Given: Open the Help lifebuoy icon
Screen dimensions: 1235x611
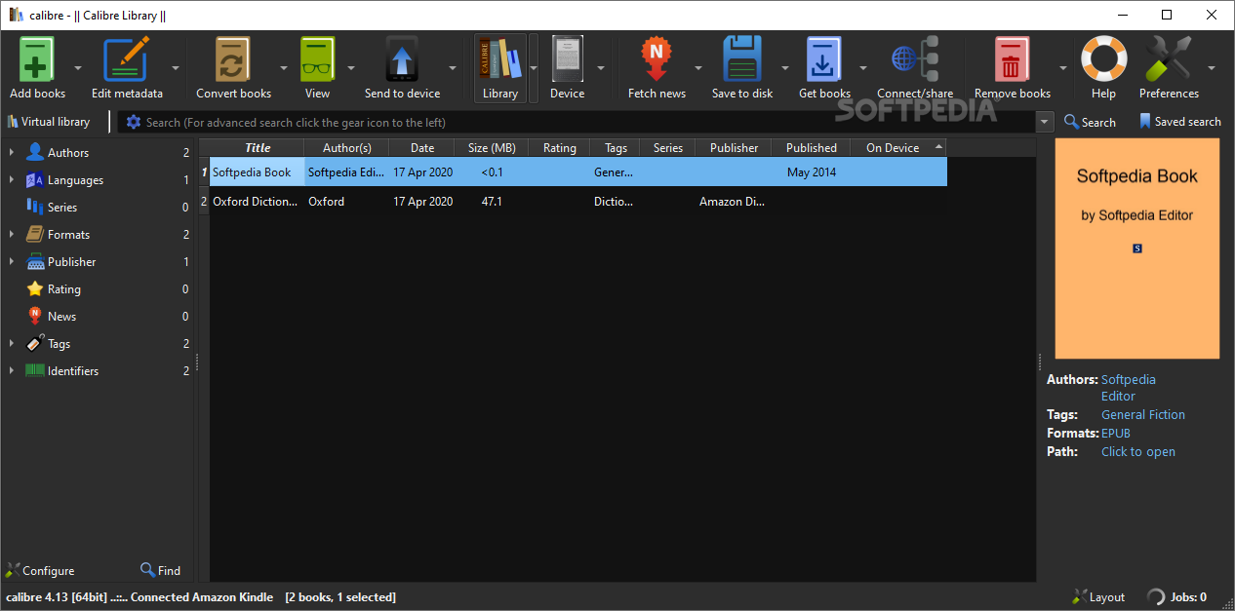Looking at the screenshot, I should pos(1103,60).
